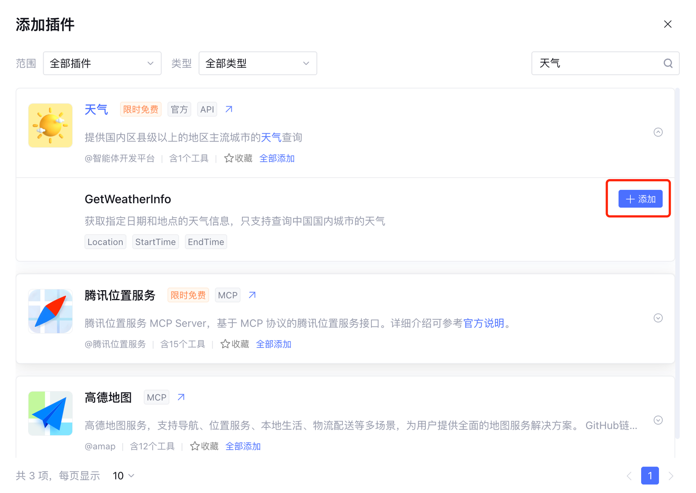The width and height of the screenshot is (696, 493).
Task: Add the GetWeatherInfo tool
Action: pyautogui.click(x=640, y=199)
